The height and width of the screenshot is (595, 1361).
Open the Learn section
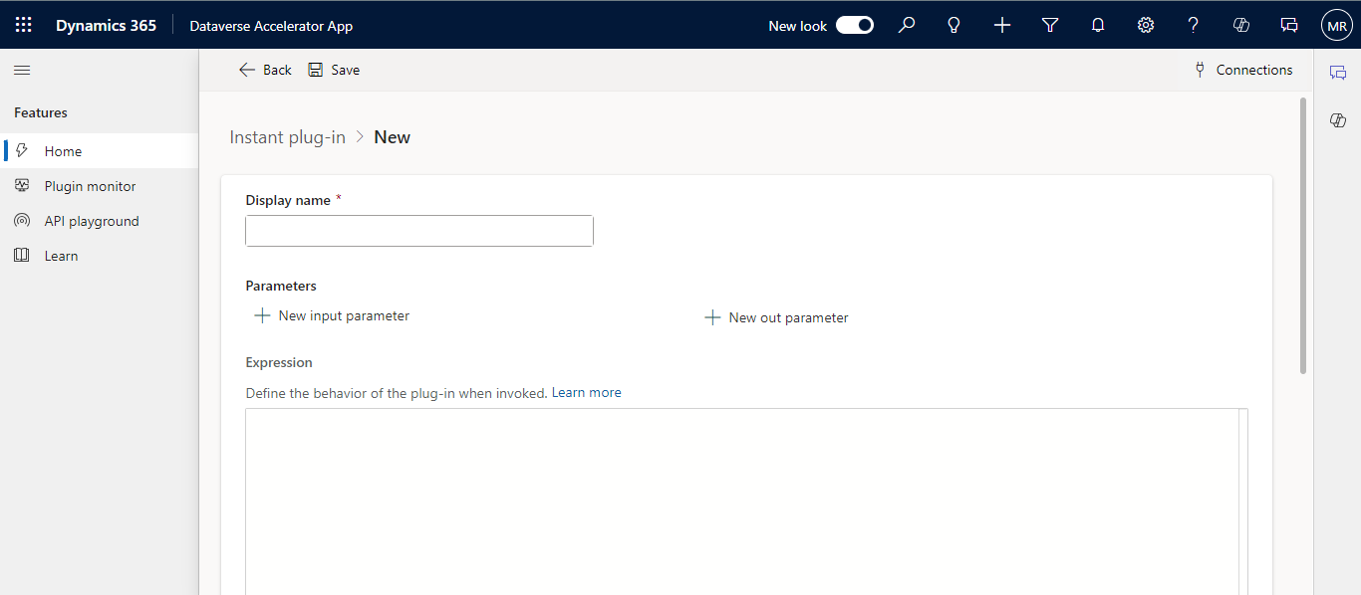[x=61, y=255]
